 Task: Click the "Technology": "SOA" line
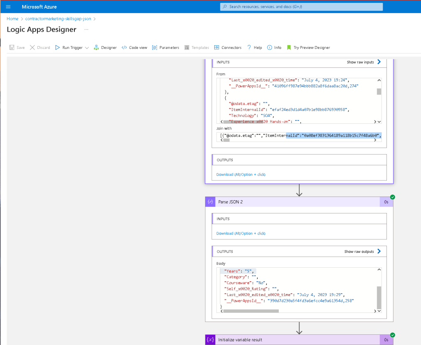click(251, 116)
